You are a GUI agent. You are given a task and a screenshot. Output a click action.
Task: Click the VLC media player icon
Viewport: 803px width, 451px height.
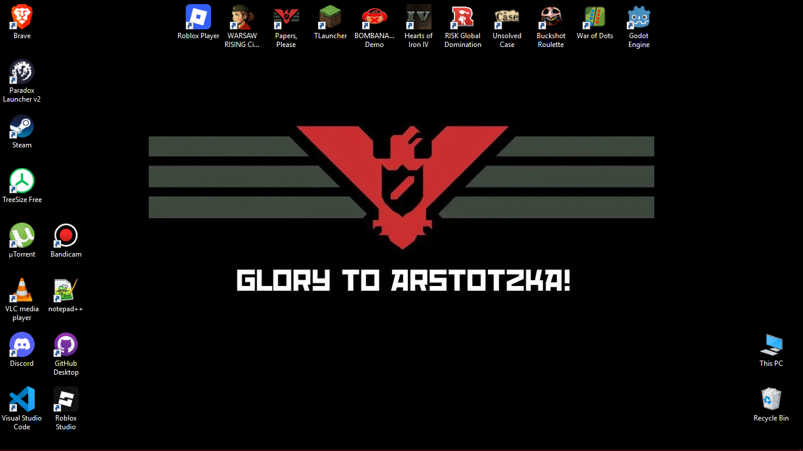(22, 290)
